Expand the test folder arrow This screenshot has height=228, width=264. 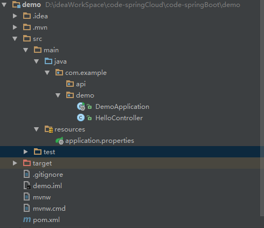(x=26, y=152)
